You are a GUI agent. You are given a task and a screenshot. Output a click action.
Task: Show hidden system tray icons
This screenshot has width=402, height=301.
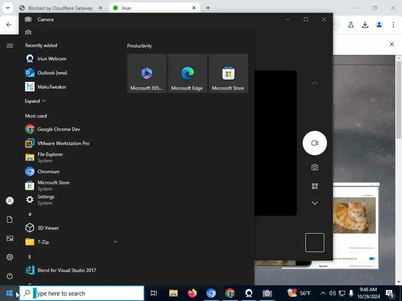pyautogui.click(x=323, y=293)
